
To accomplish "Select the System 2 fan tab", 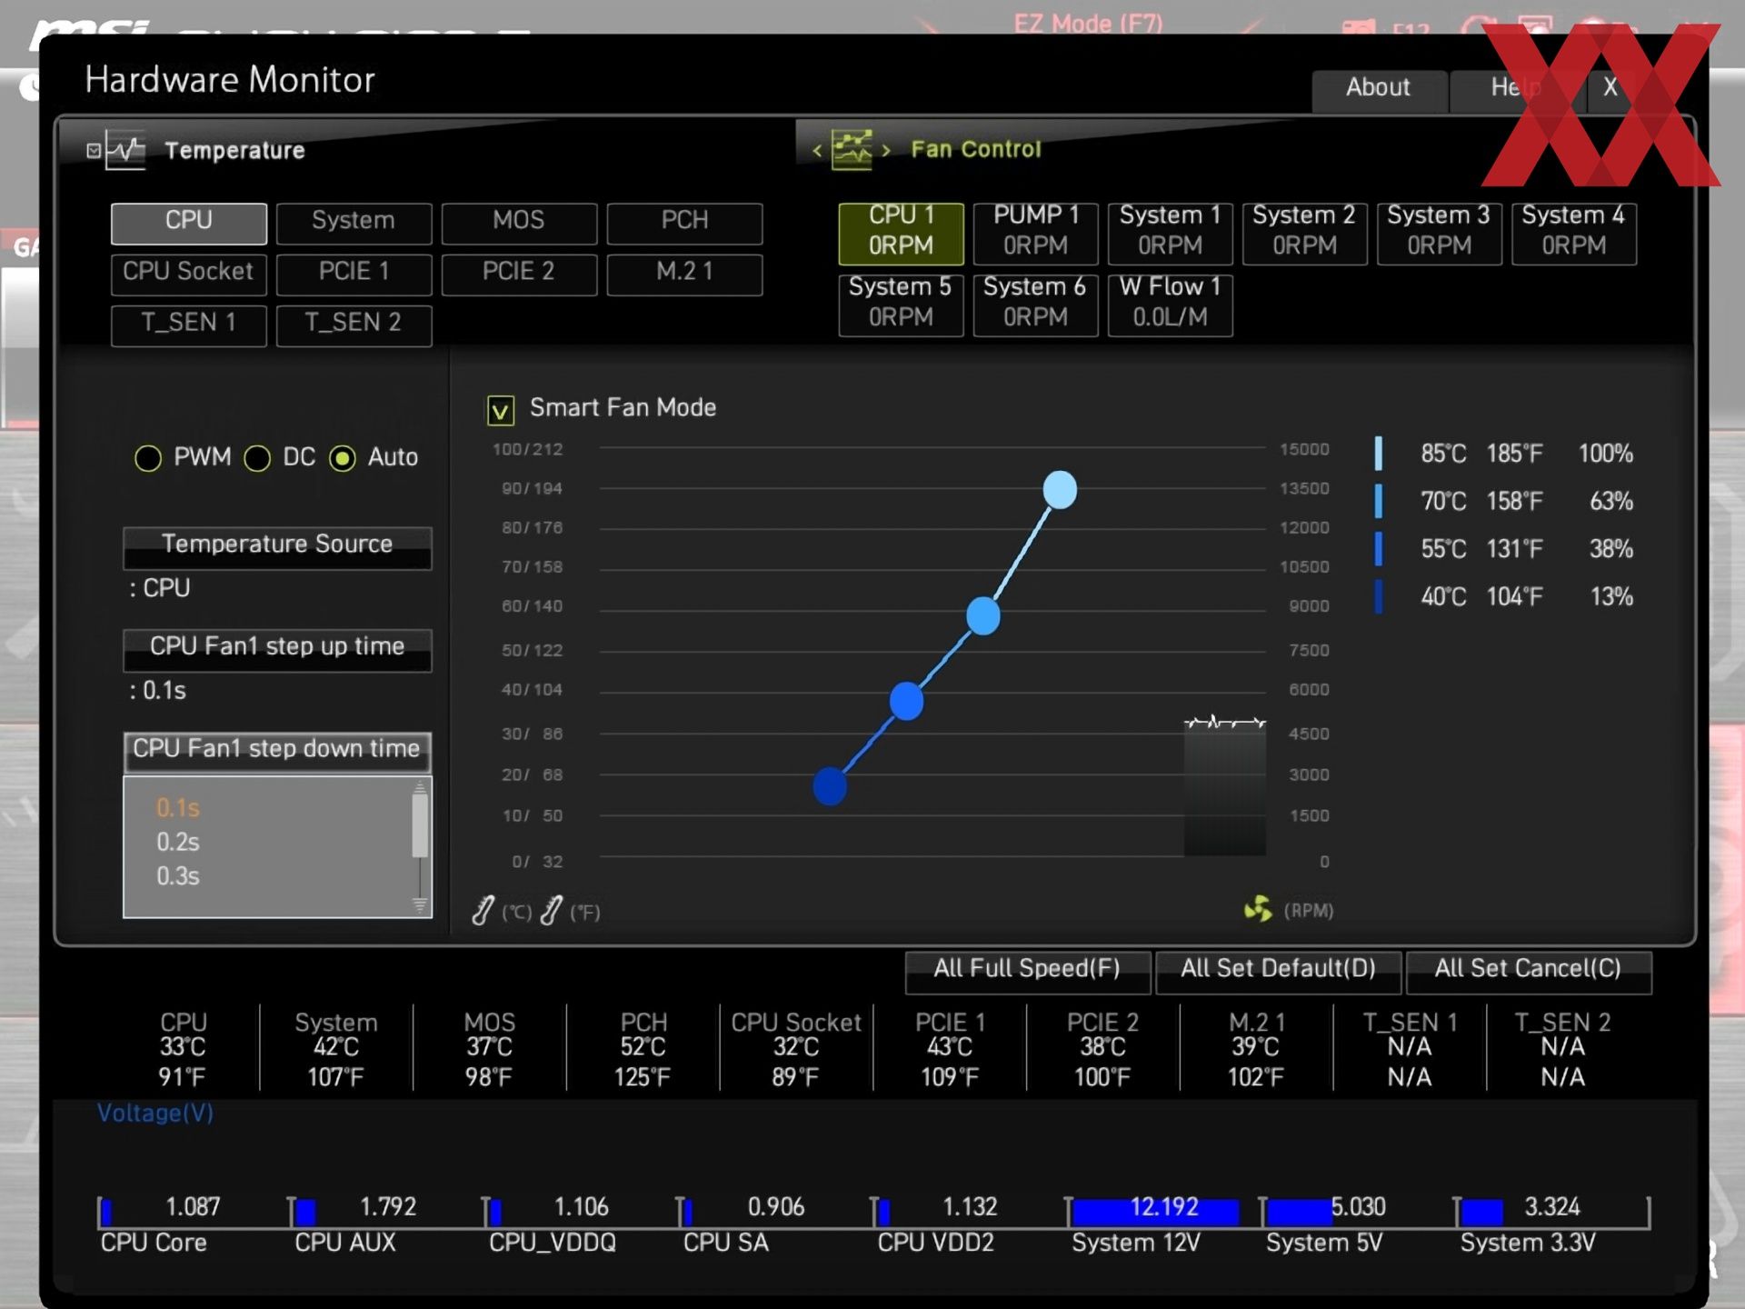I will pyautogui.click(x=1304, y=233).
